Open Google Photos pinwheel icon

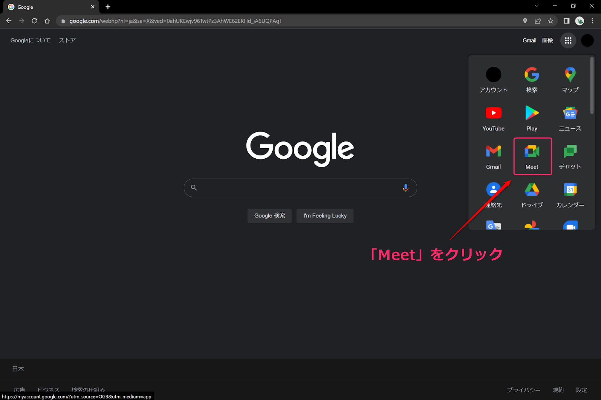point(532,225)
